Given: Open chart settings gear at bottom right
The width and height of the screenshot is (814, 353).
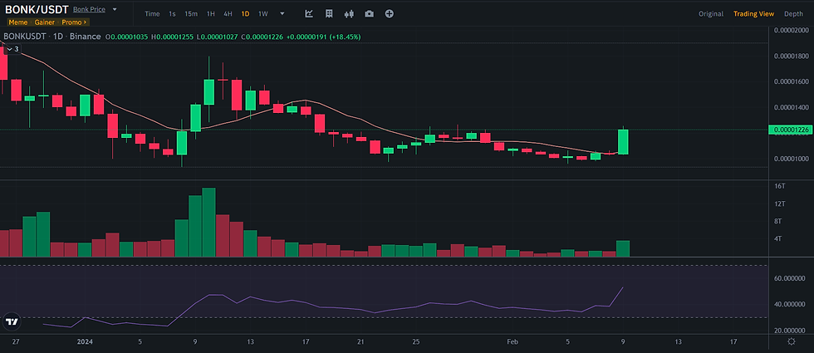Looking at the screenshot, I should pos(791,341).
